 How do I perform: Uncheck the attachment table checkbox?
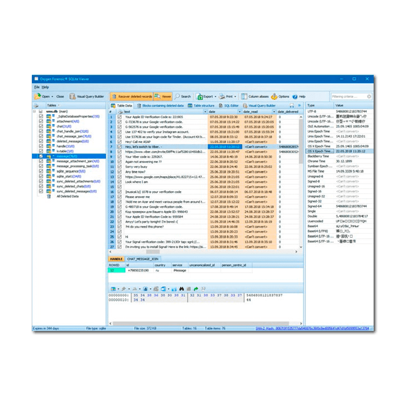pos(41,122)
